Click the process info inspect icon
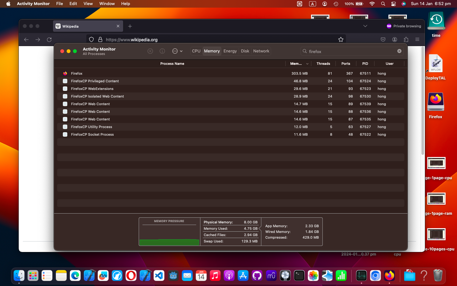The image size is (457, 286). [162, 51]
